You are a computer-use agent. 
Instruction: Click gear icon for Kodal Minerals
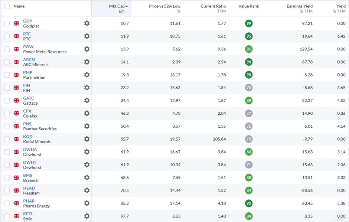click(87, 139)
